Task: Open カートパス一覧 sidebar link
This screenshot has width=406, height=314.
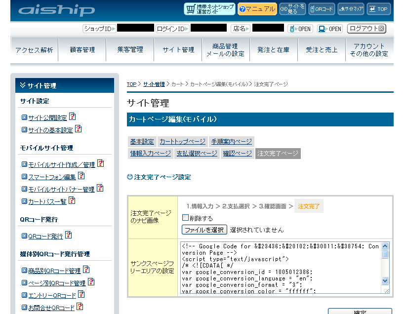Action: (x=47, y=201)
